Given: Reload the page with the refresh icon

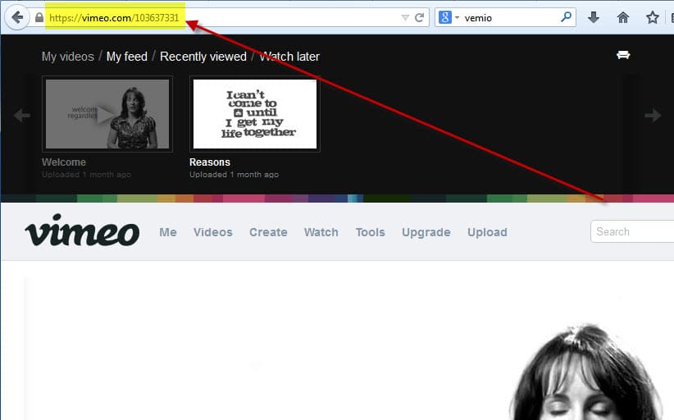Looking at the screenshot, I should click(x=419, y=17).
